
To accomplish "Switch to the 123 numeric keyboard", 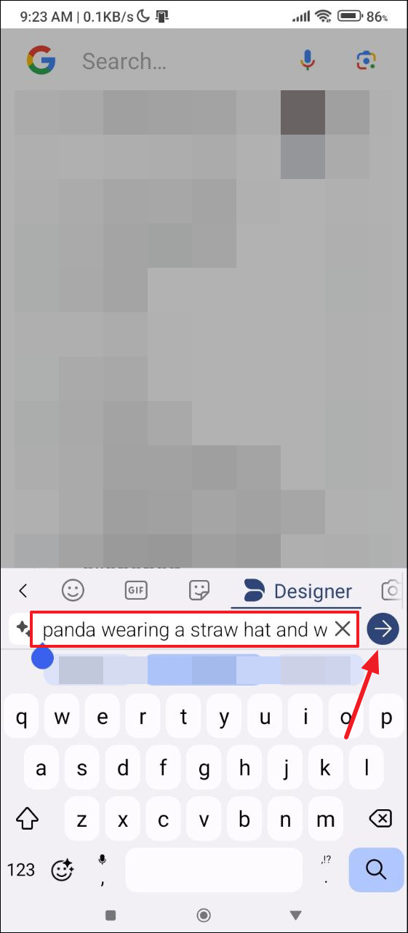I will tap(21, 869).
